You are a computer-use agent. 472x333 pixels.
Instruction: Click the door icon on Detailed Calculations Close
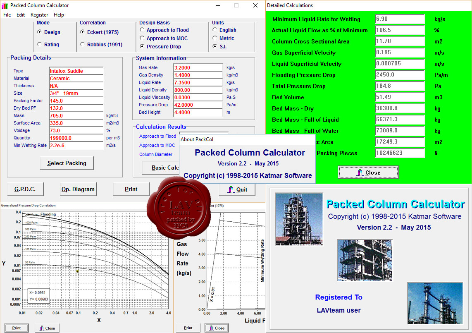(x=360, y=172)
